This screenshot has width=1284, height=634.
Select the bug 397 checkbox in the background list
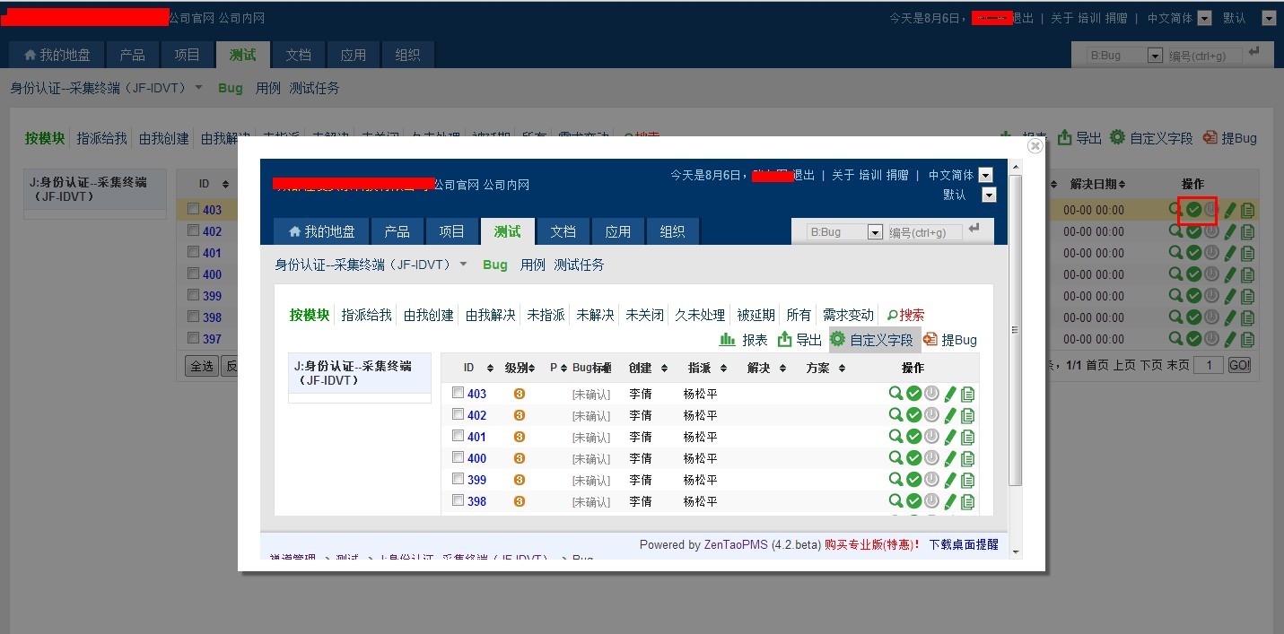pos(194,338)
